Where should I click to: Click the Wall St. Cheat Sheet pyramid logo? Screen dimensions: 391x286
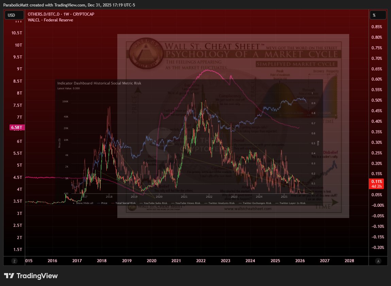point(146,53)
